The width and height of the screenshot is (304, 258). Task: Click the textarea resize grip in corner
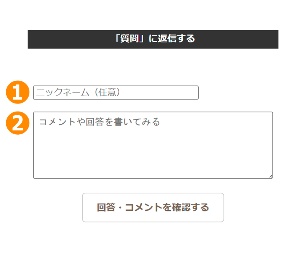coord(271,176)
